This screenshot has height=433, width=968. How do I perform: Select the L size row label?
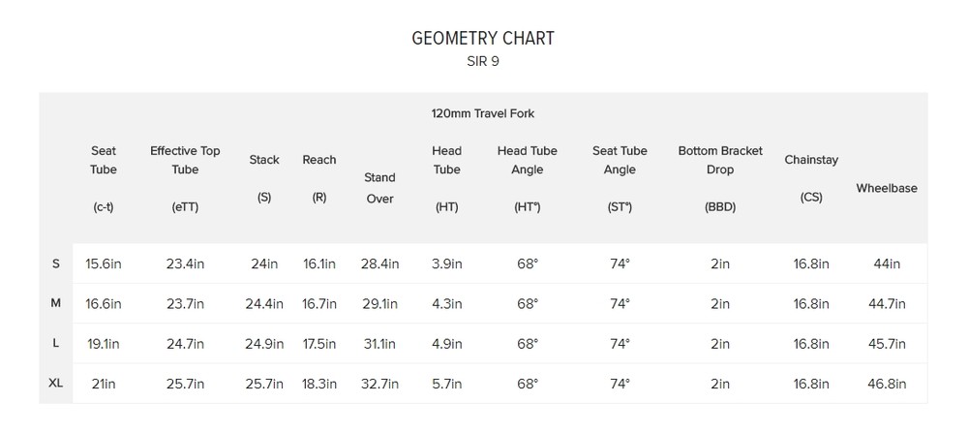pyautogui.click(x=55, y=344)
